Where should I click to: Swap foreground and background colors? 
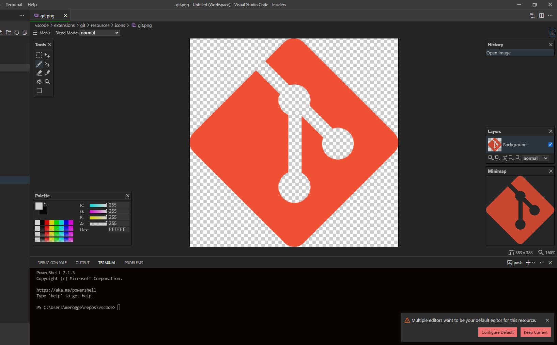pyautogui.click(x=45, y=204)
